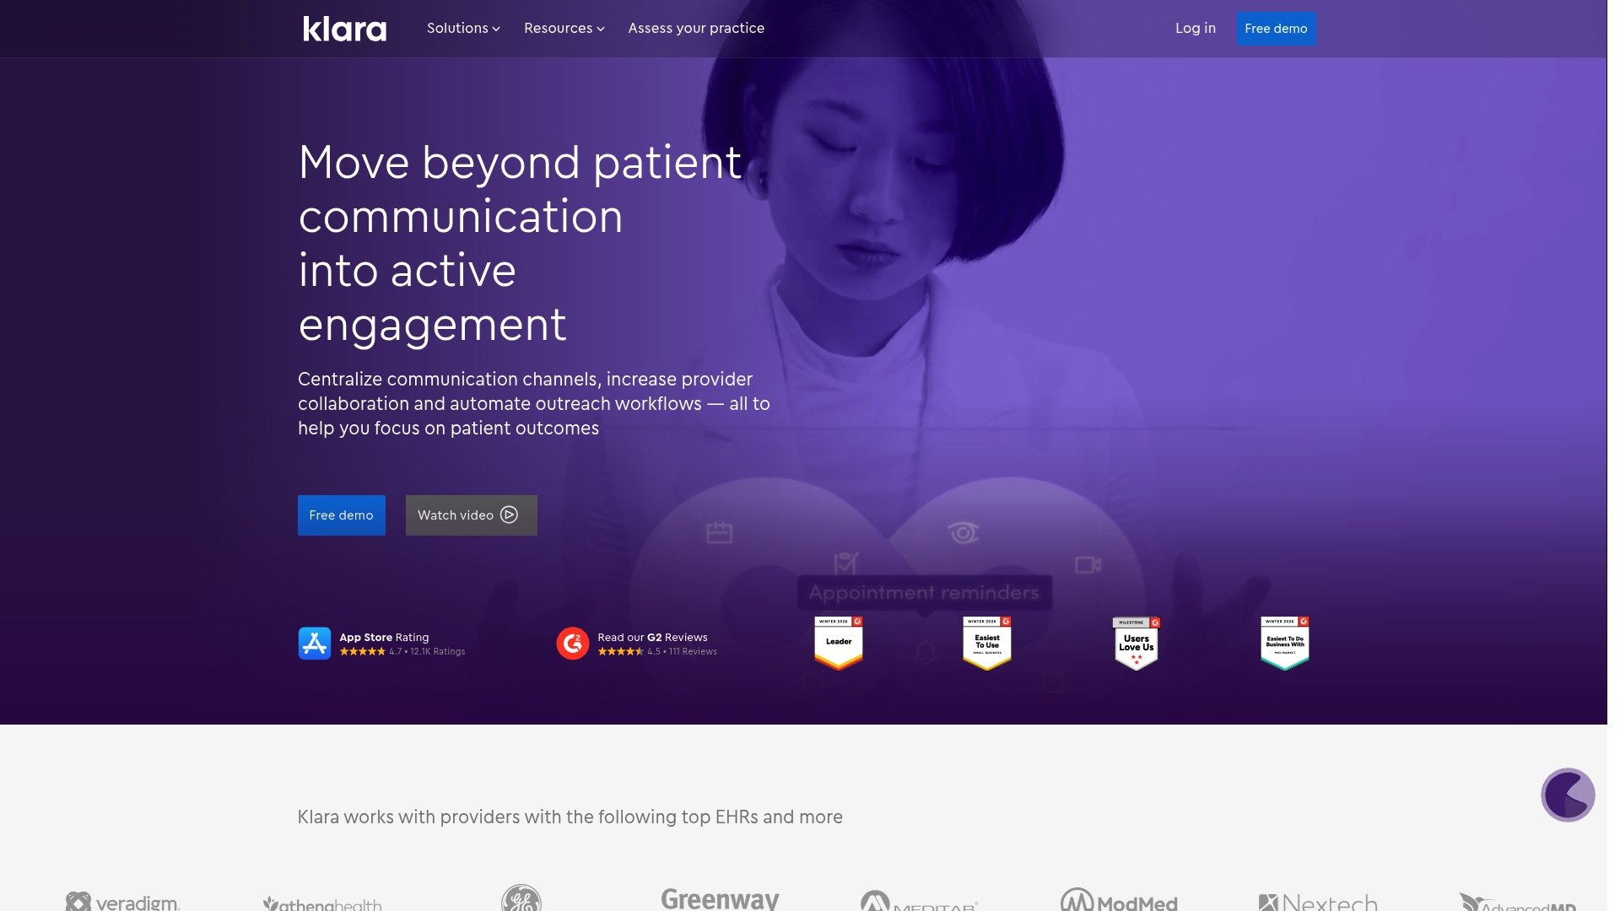Click Free demo button in header
This screenshot has height=911, width=1620.
click(1276, 29)
